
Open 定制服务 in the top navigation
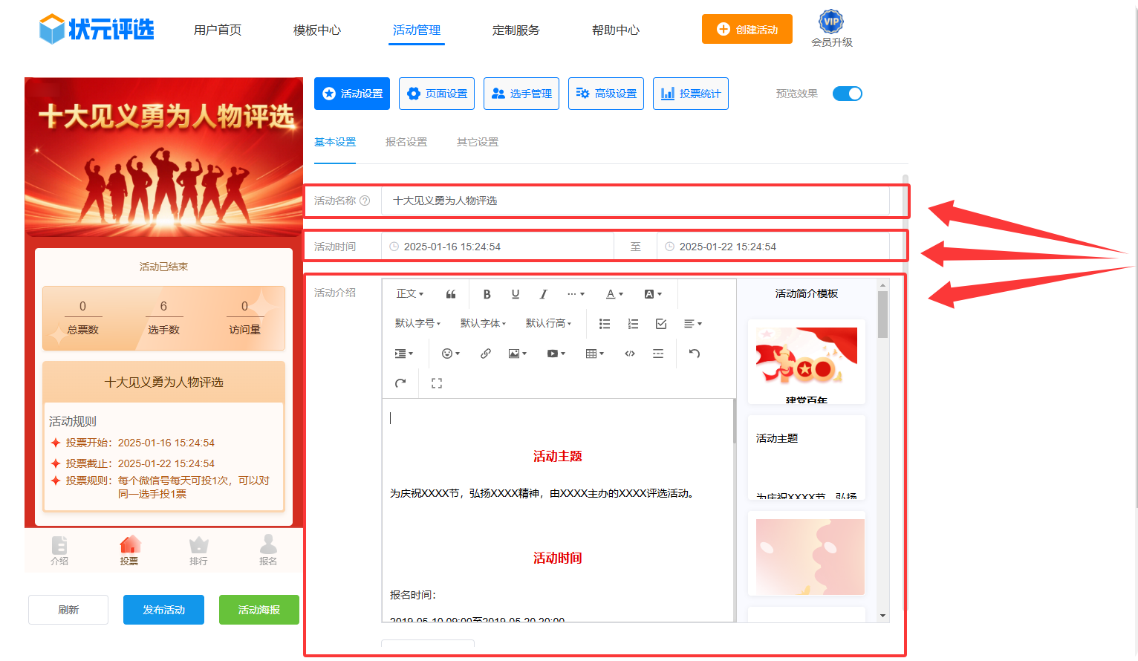[516, 30]
